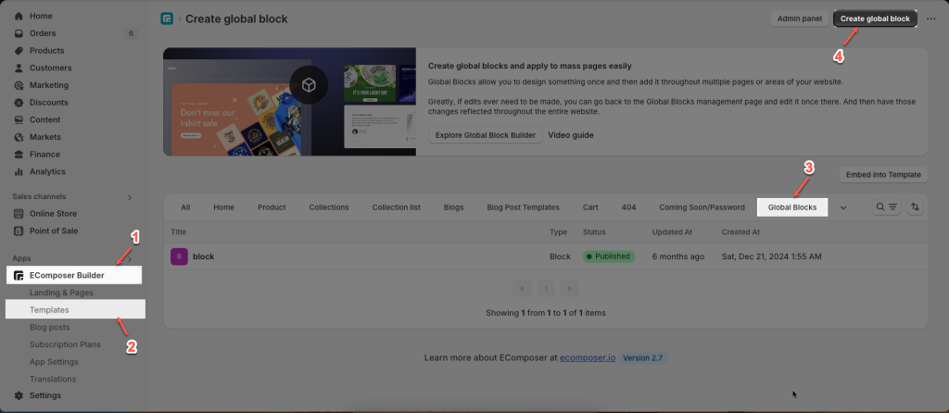Image resolution: width=949 pixels, height=413 pixels.
Task: Open the ecomposer.io link
Action: click(588, 358)
